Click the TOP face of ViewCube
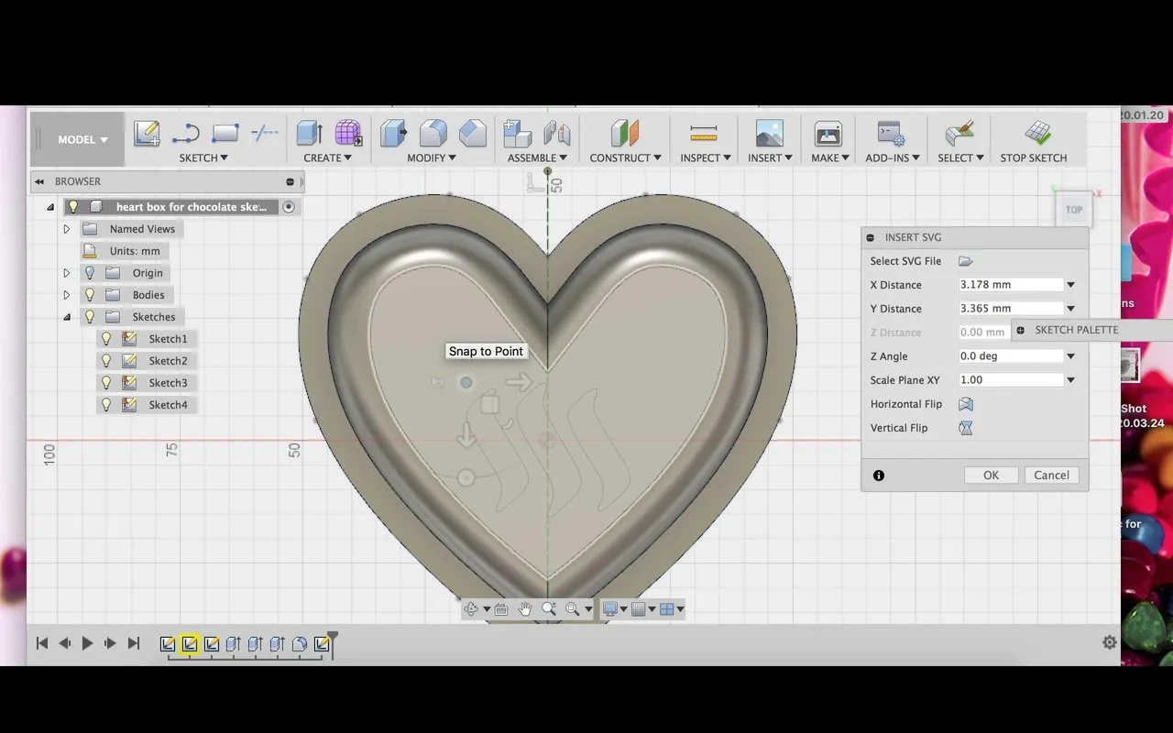 click(x=1074, y=209)
